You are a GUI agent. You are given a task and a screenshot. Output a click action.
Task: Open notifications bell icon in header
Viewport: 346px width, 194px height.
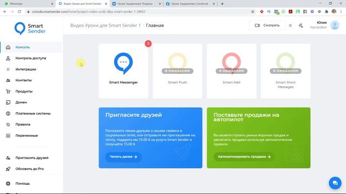[301, 25]
